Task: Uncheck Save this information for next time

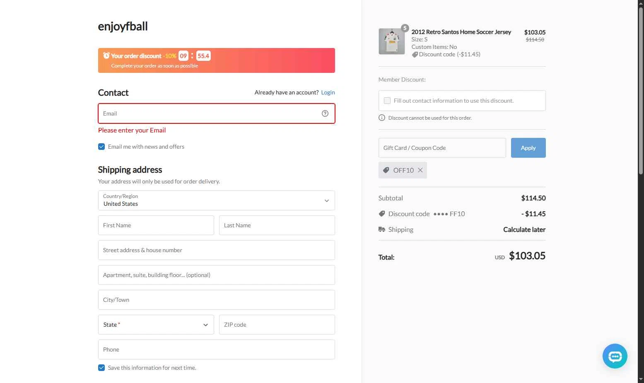Action: (101, 368)
